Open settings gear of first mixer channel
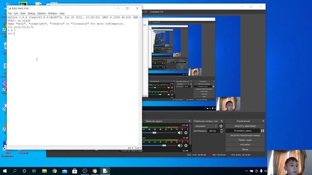The height and width of the screenshot is (175, 312). (186, 133)
